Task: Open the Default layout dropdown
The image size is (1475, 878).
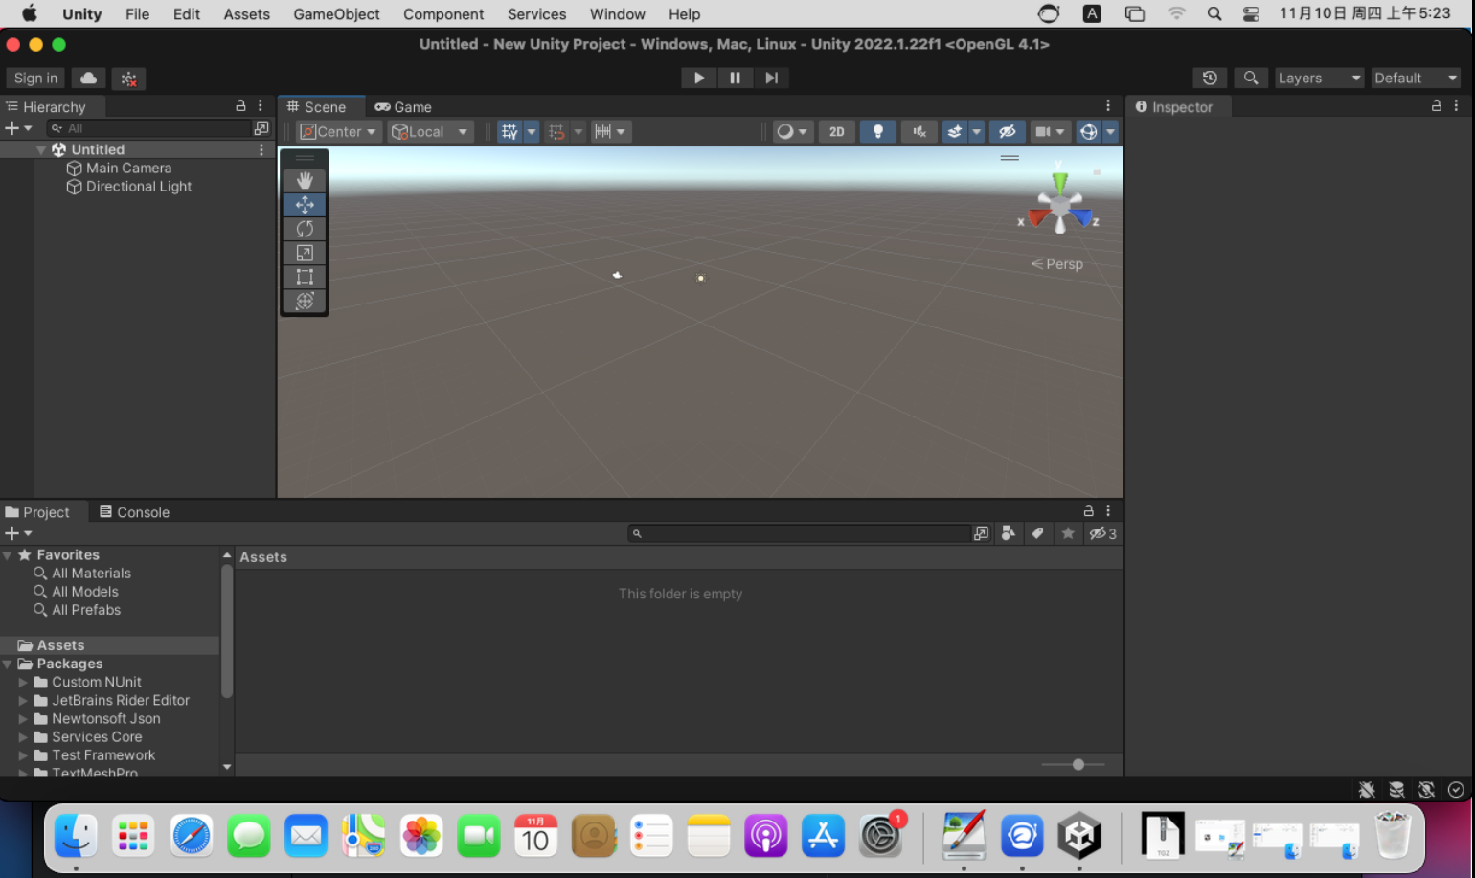Action: [x=1416, y=78]
